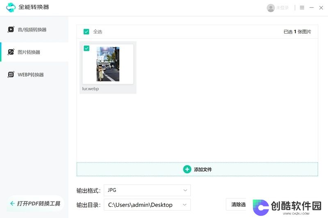Click the user avatar icon
The image size is (328, 218).
[271, 8]
